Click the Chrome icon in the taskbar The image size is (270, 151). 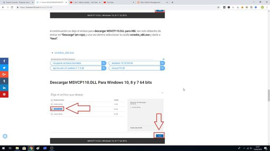31,148
